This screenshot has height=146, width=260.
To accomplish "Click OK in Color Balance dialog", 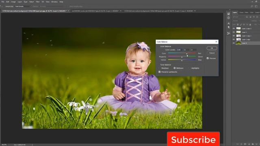I will pos(212,48).
